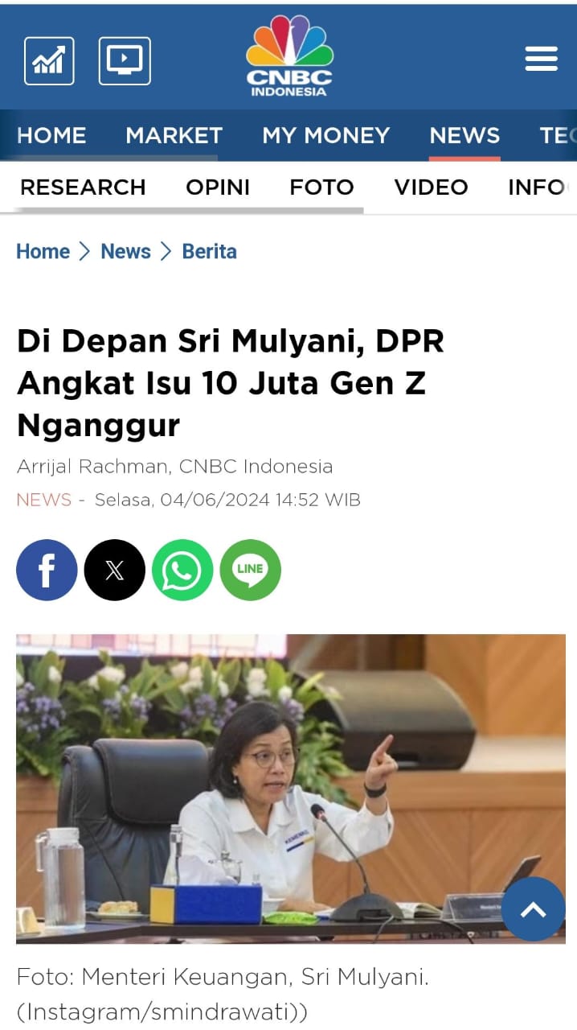Select the MARKET tab
577x1030 pixels.
[174, 135]
